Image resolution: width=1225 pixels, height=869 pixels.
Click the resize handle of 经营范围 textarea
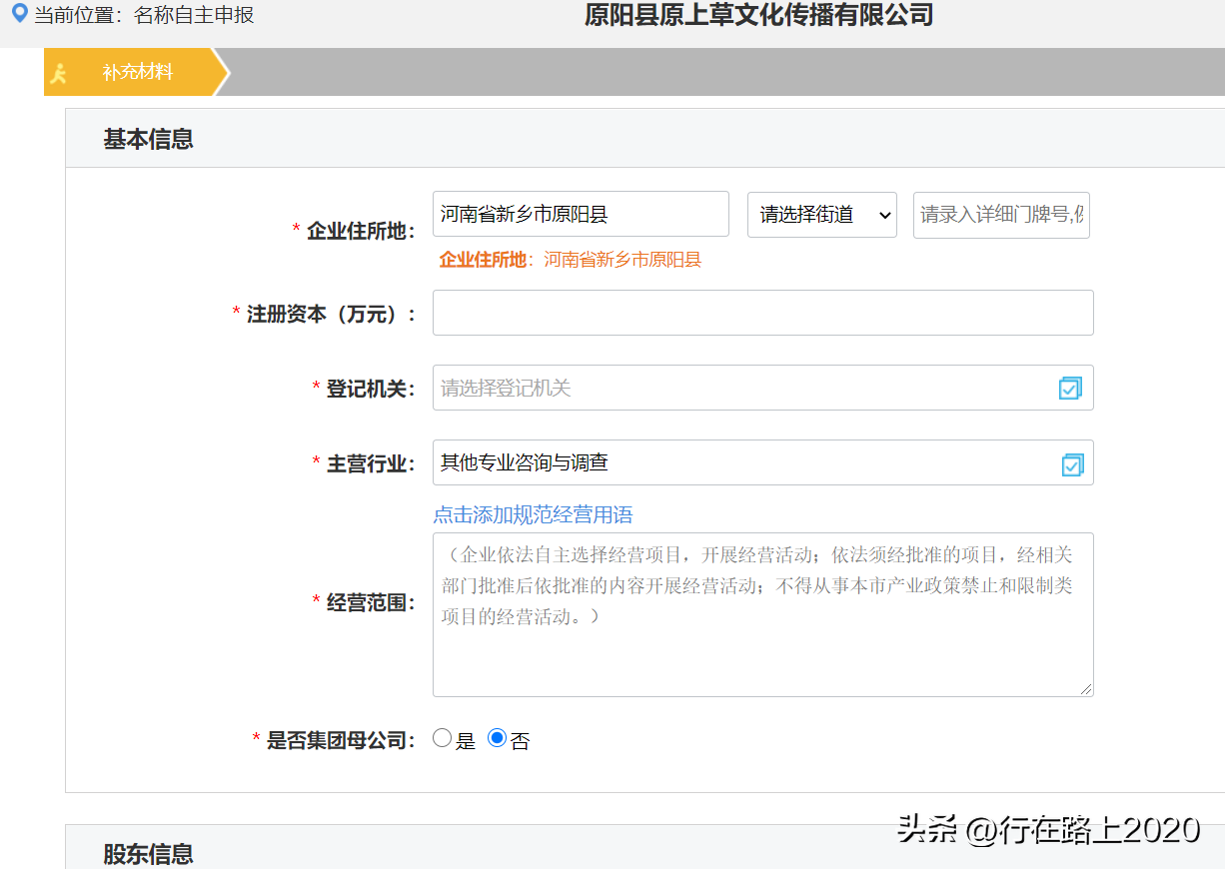(x=1087, y=689)
